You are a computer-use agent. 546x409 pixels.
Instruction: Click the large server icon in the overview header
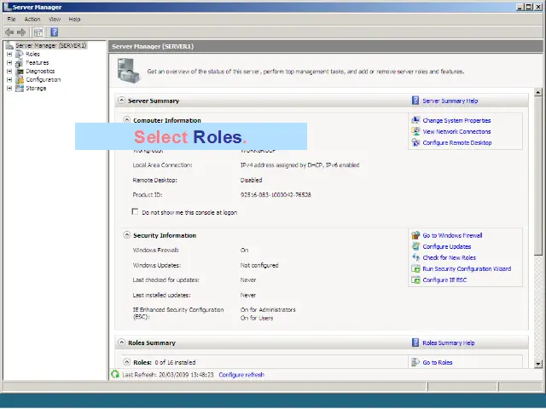click(x=129, y=71)
